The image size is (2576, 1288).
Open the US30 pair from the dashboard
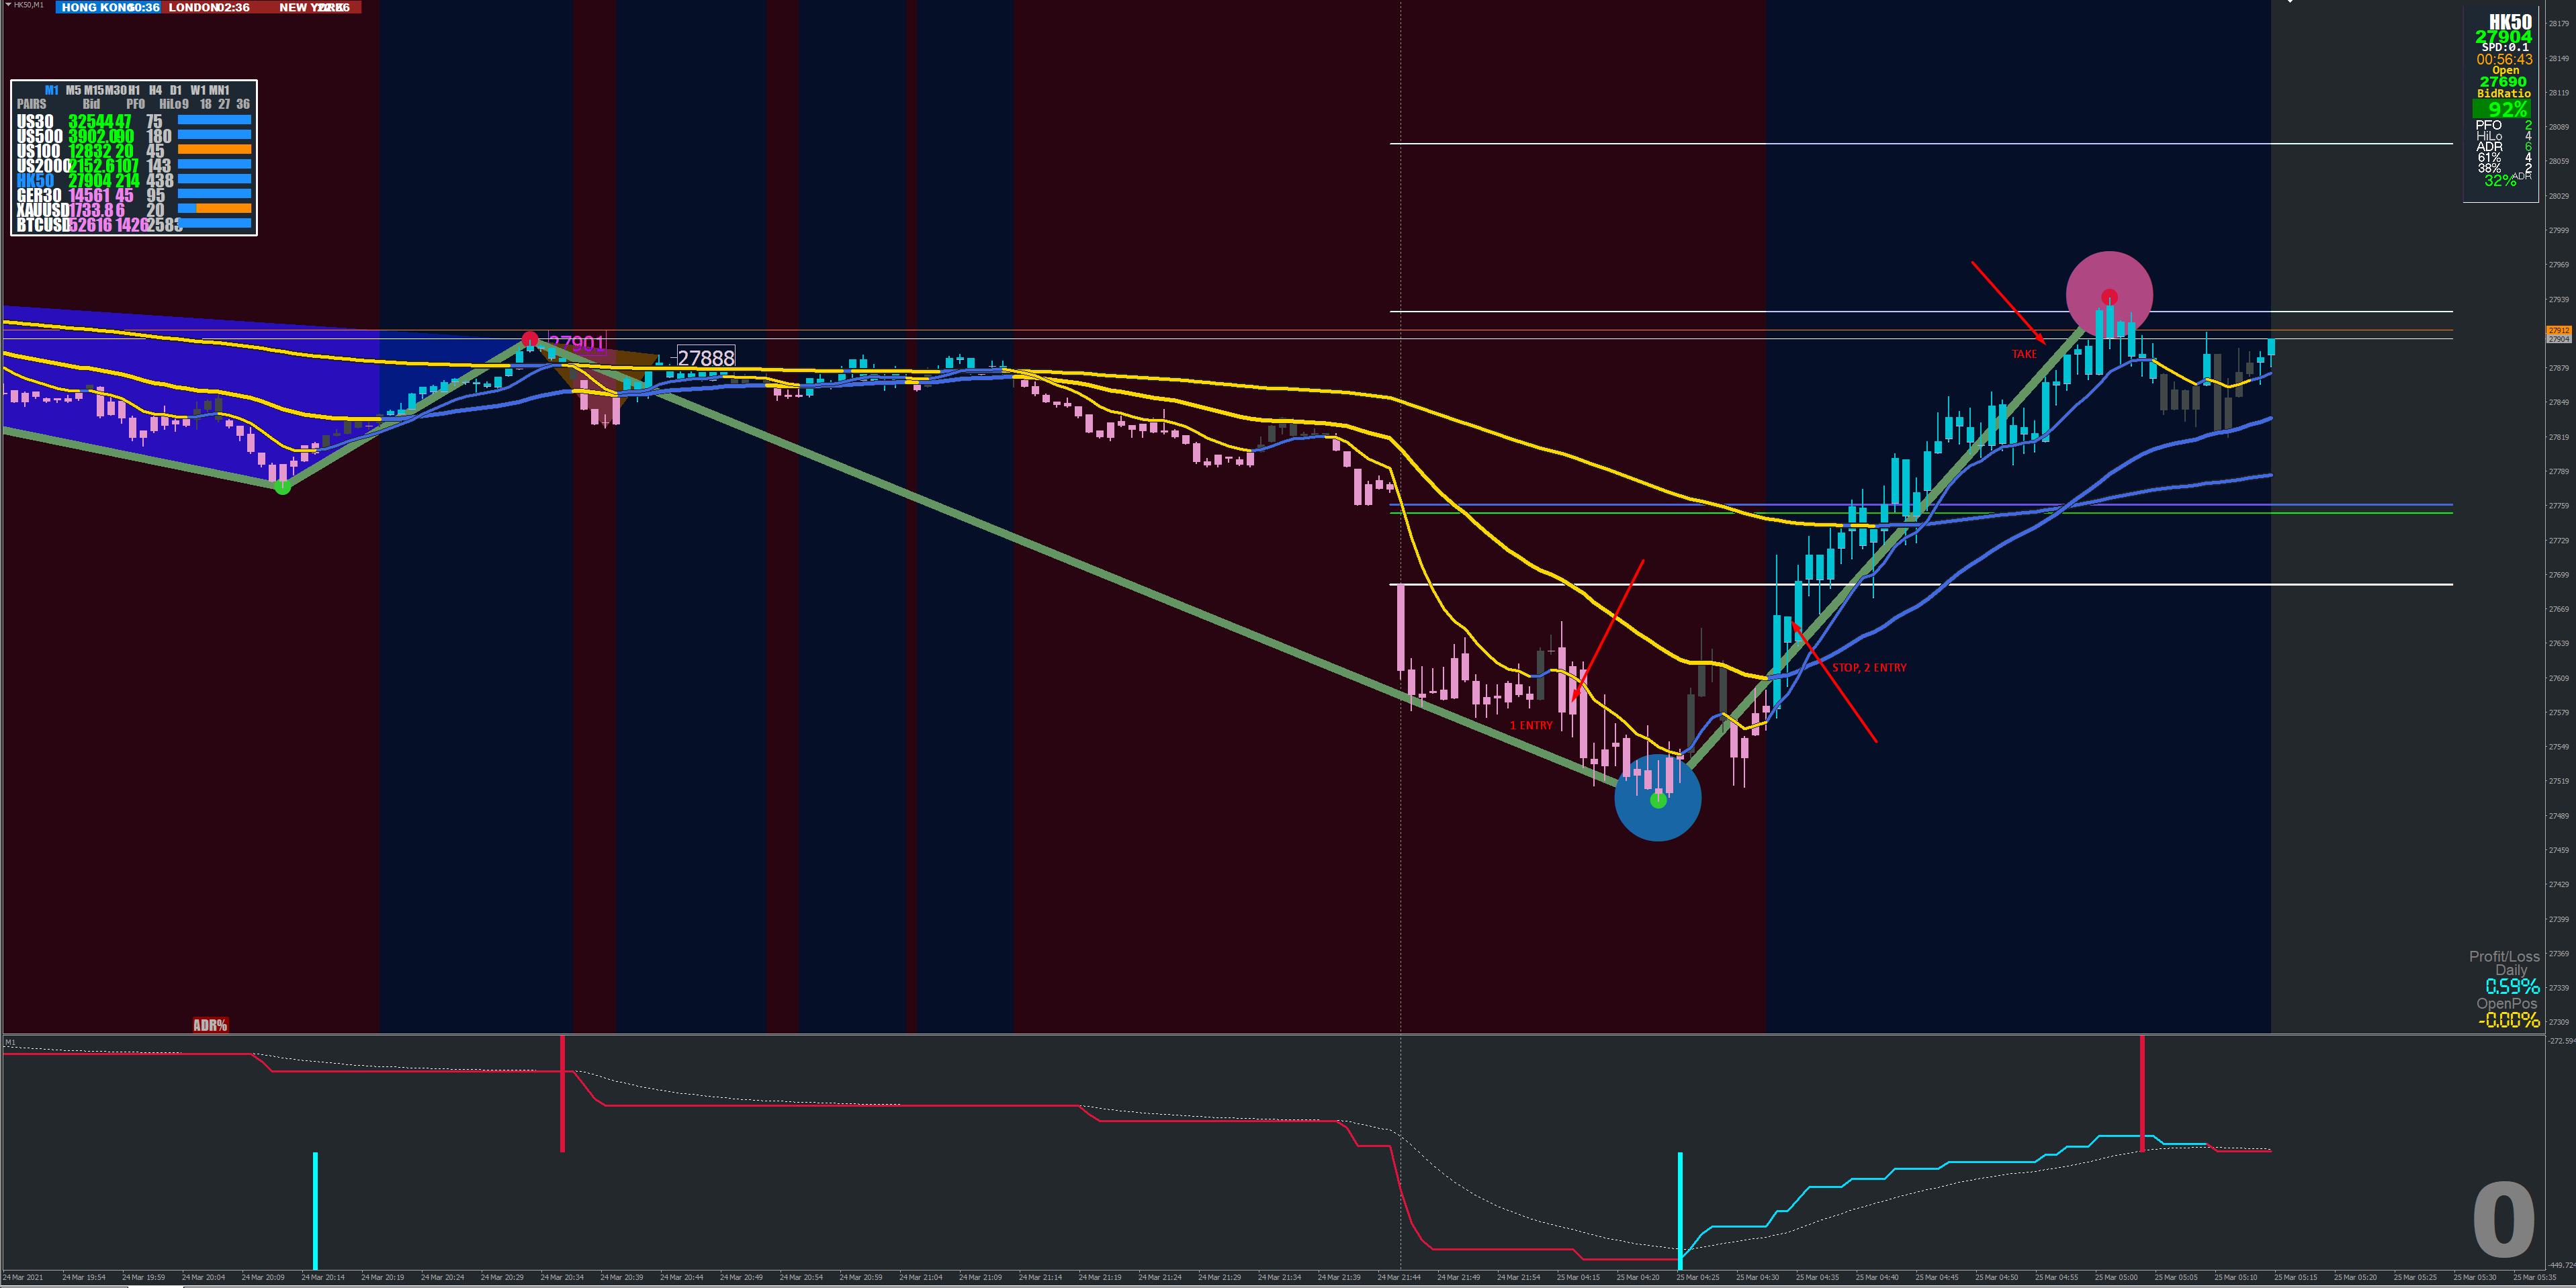[35, 122]
